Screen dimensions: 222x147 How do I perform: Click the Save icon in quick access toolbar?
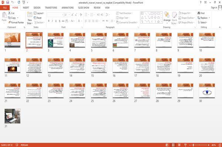click(8, 3)
